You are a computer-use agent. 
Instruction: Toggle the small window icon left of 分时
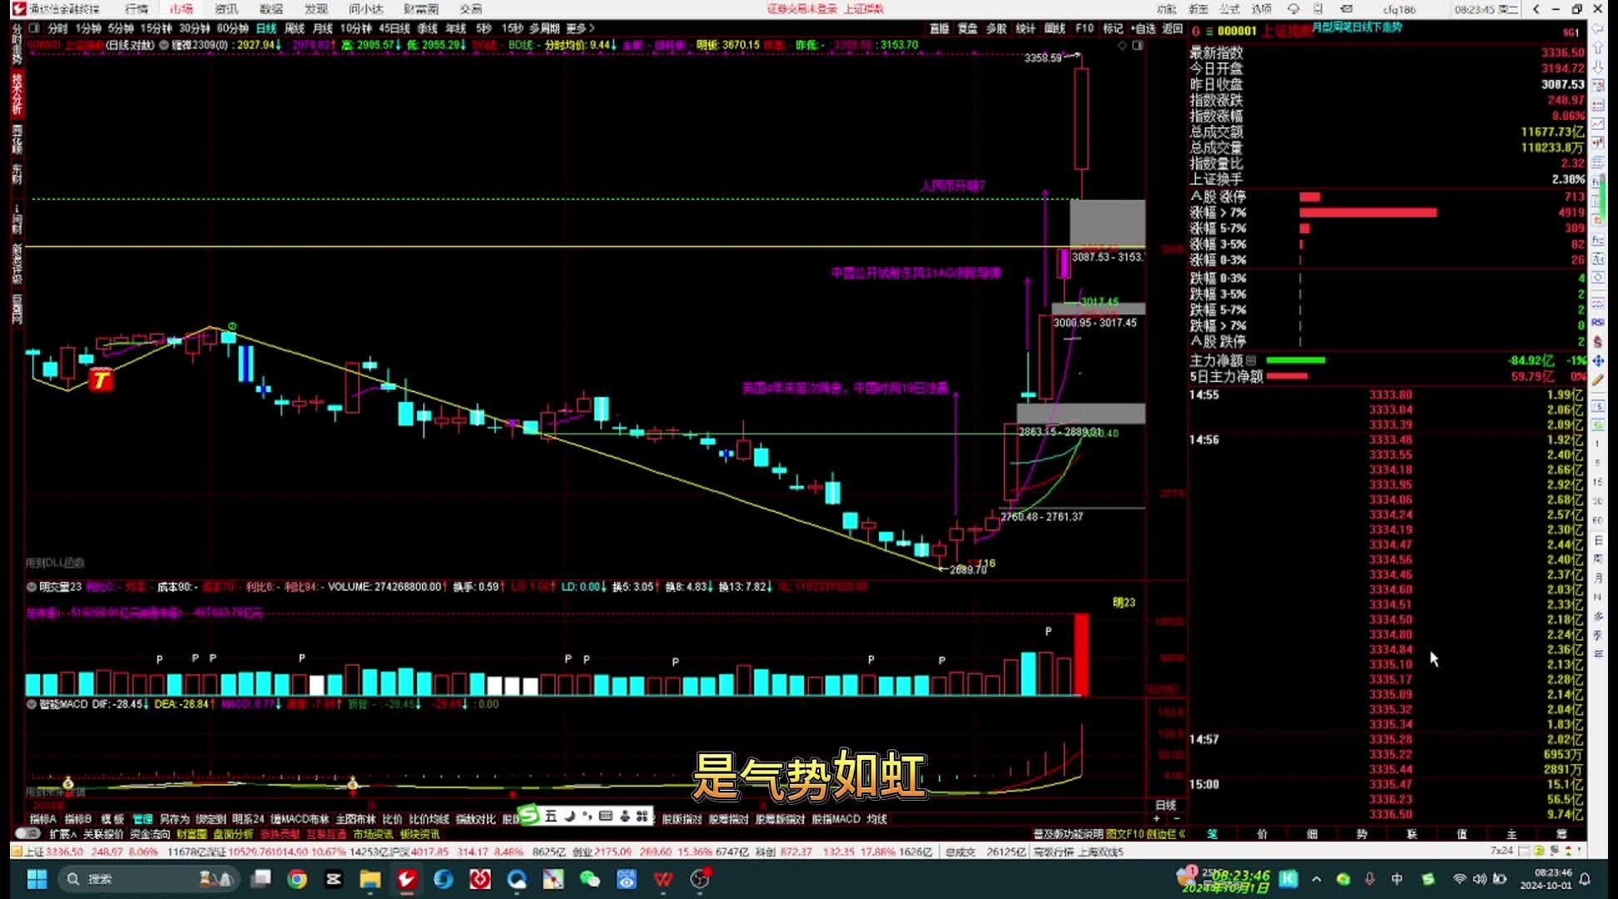(34, 28)
